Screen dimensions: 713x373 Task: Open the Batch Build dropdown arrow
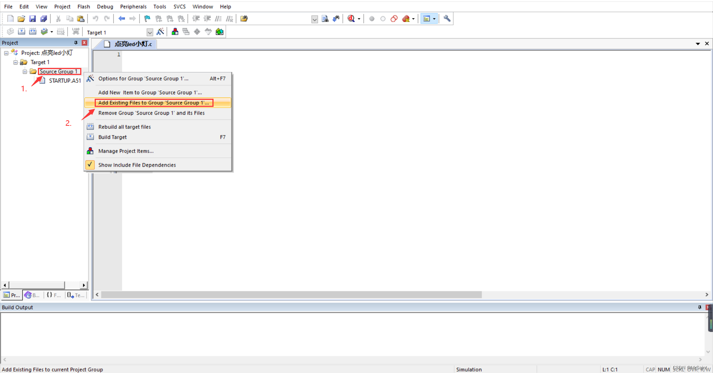point(52,32)
